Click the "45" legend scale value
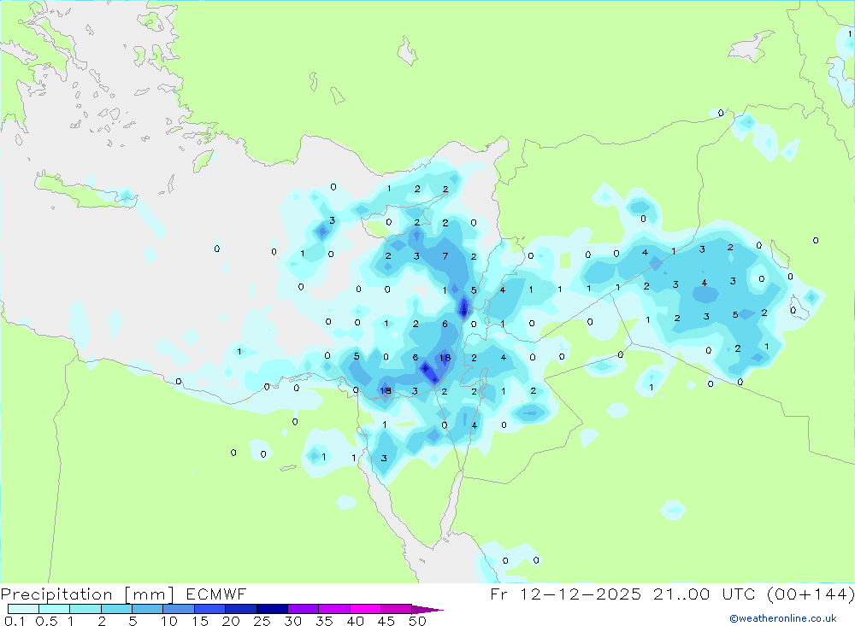The image size is (855, 626). 386,621
